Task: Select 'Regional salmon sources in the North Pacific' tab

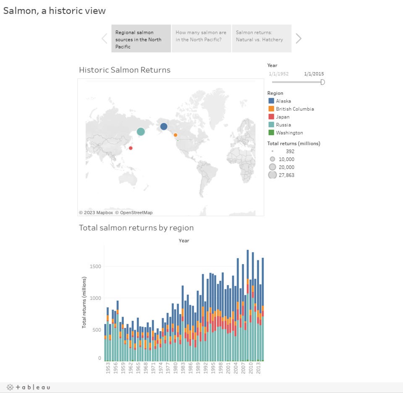Action: [x=141, y=39]
